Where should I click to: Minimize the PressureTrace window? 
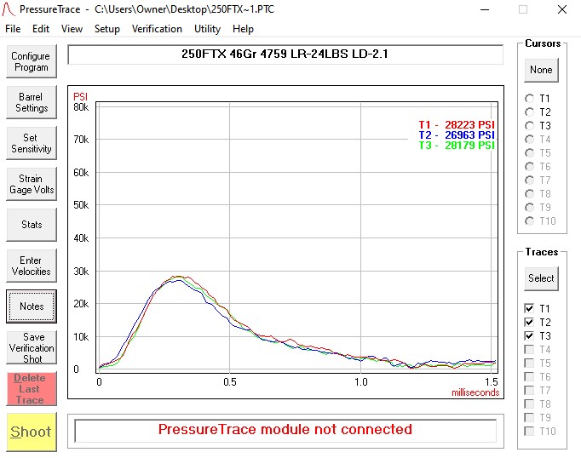485,9
